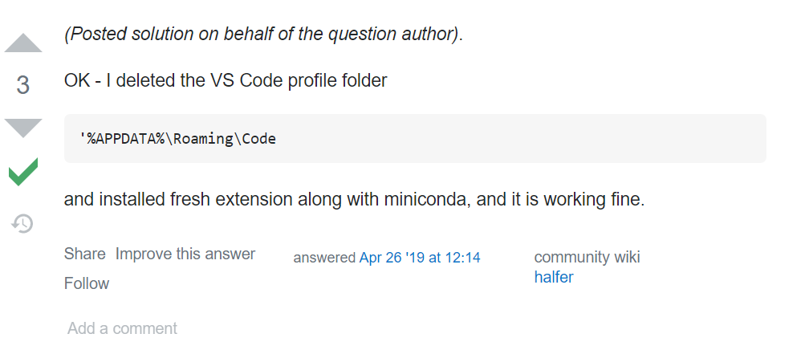This screenshot has height=350, width=805.
Task: Open the Apr 26 '19 at 12:14 timestamp
Action: (420, 258)
